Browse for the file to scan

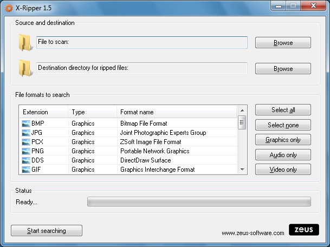click(x=283, y=43)
